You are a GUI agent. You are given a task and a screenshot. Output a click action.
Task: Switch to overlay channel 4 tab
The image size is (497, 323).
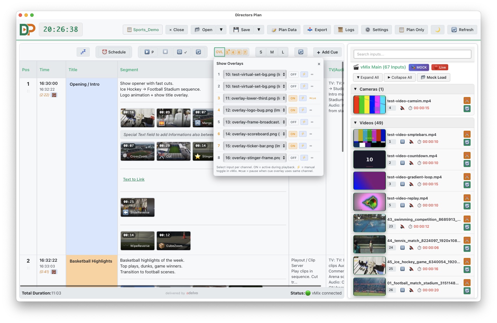(233, 52)
